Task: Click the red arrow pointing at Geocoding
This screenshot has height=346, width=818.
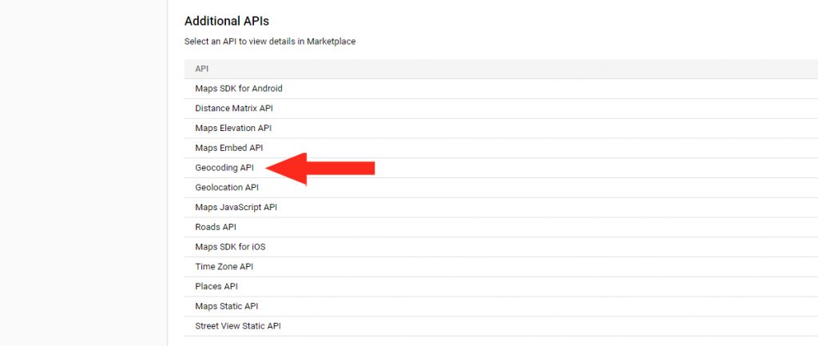Action: pos(321,169)
